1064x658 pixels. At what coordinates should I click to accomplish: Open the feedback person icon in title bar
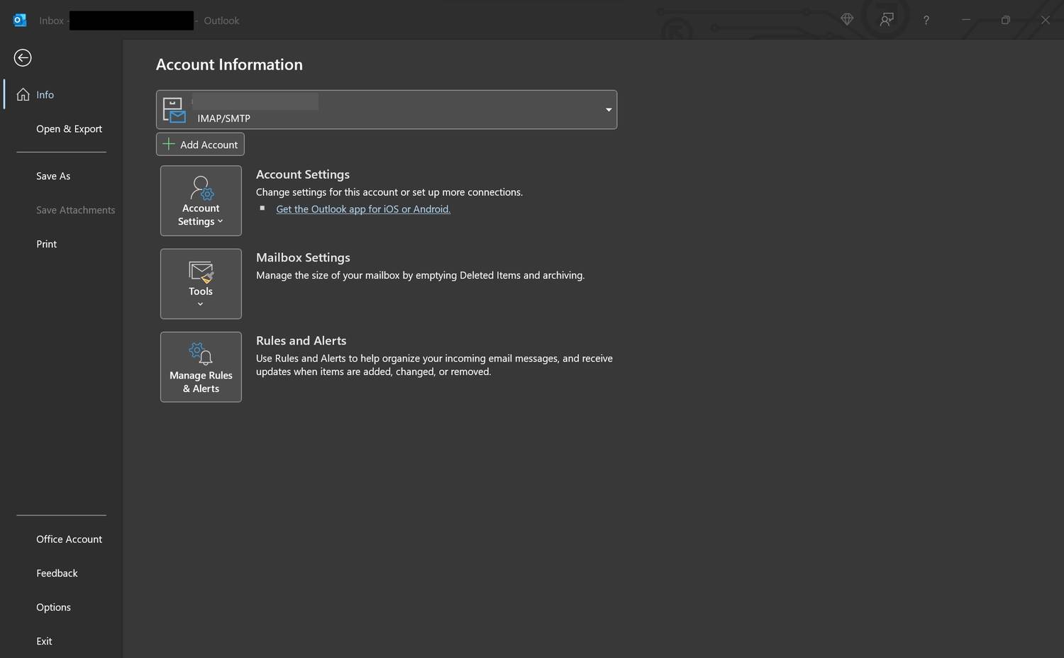point(887,20)
